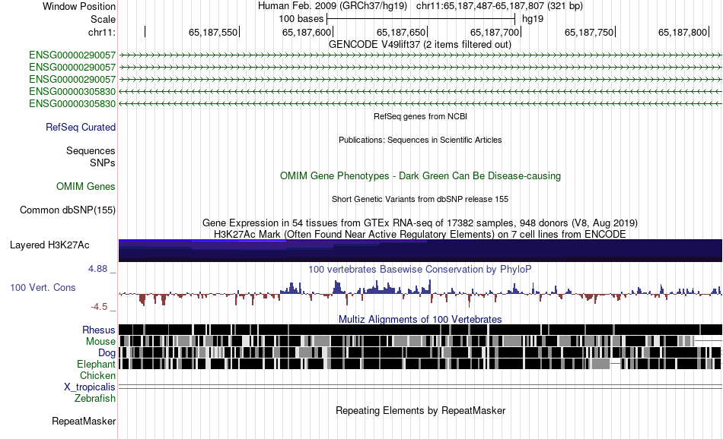This screenshot has height=439, width=723.
Task: Click the GENCODE V49lift37 track title
Action: [x=419, y=45]
